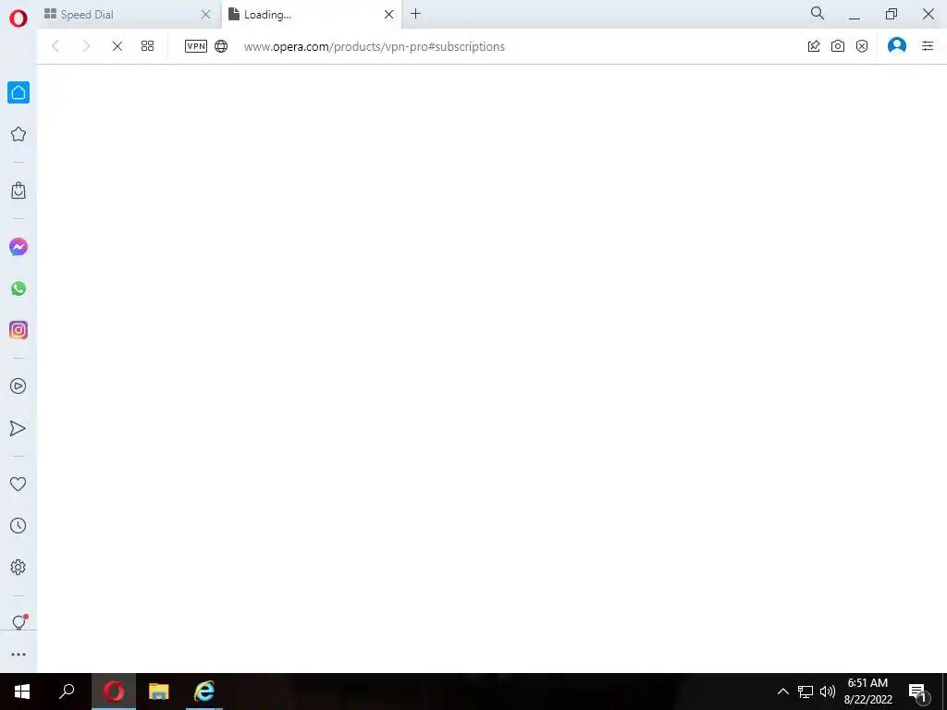Viewport: 947px width, 710px height.
Task: Open Settings gear in sidebar
Action: pos(18,567)
